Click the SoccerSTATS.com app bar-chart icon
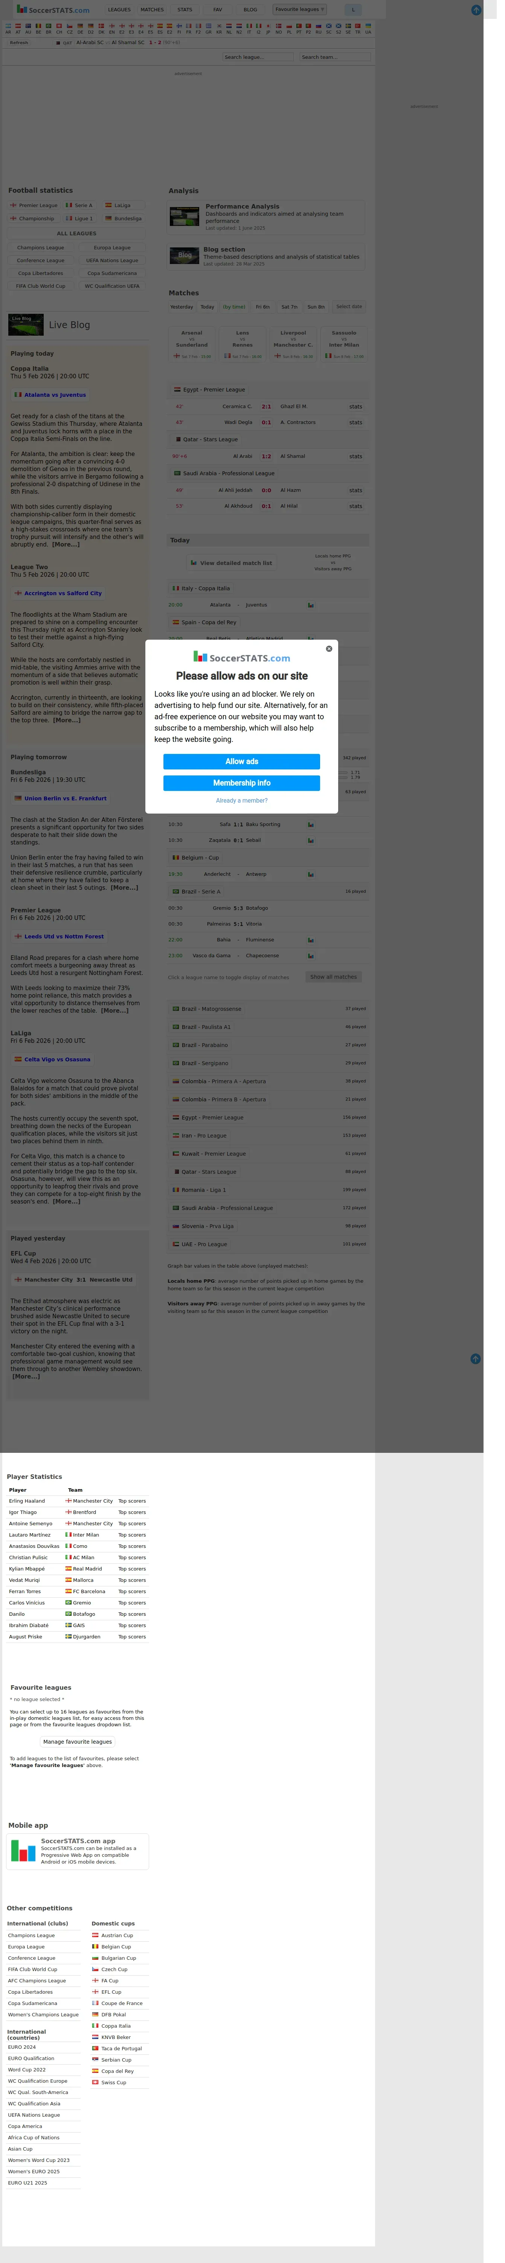Viewport: 505px width, 2263px height. [x=24, y=1851]
